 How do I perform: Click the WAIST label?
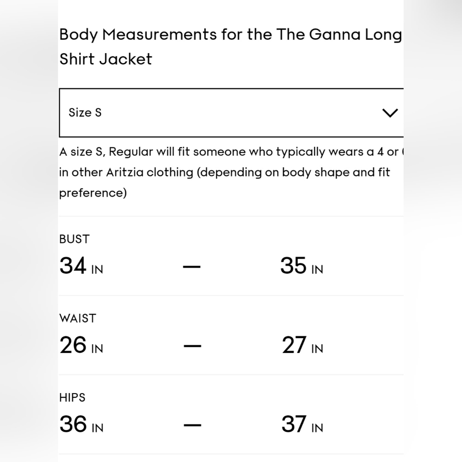(x=78, y=318)
